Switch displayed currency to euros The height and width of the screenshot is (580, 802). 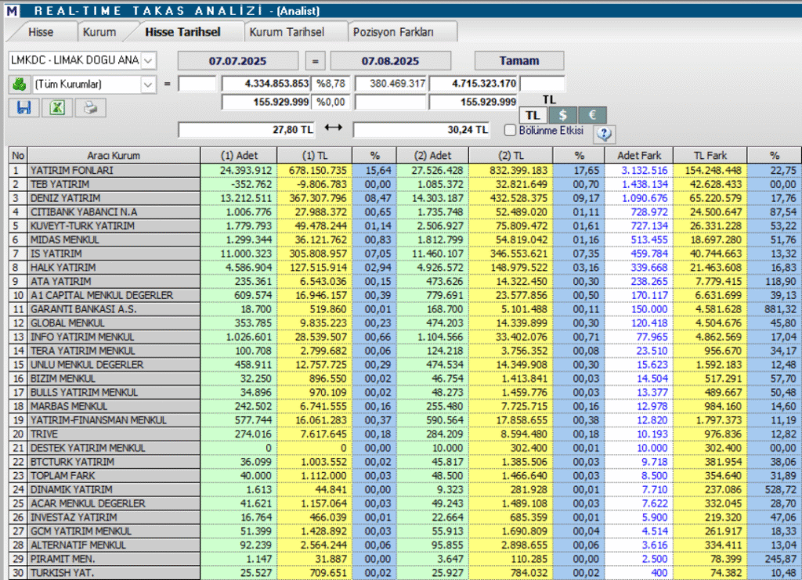coord(591,114)
